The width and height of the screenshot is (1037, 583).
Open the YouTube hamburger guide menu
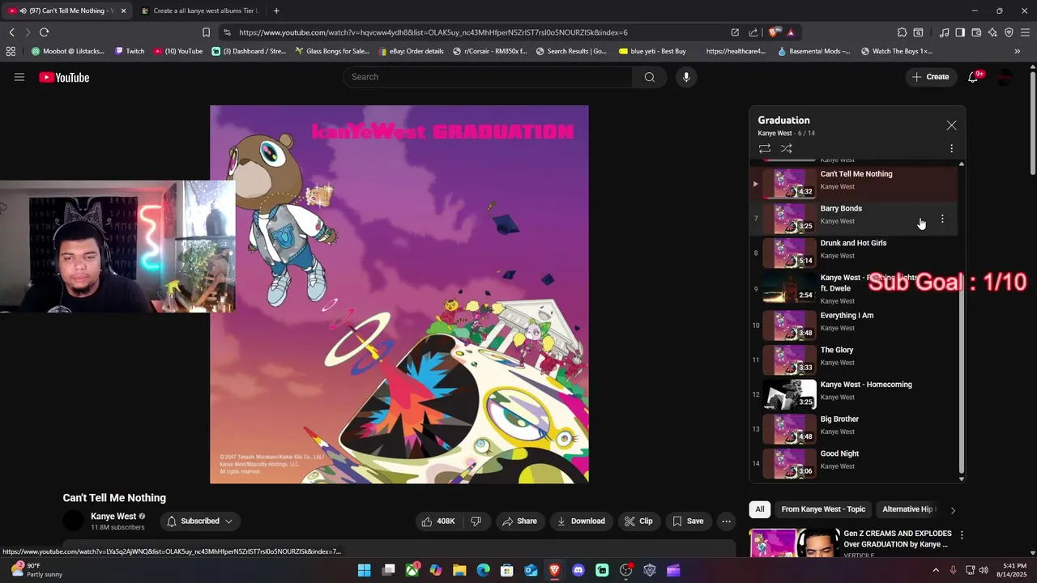(19, 77)
